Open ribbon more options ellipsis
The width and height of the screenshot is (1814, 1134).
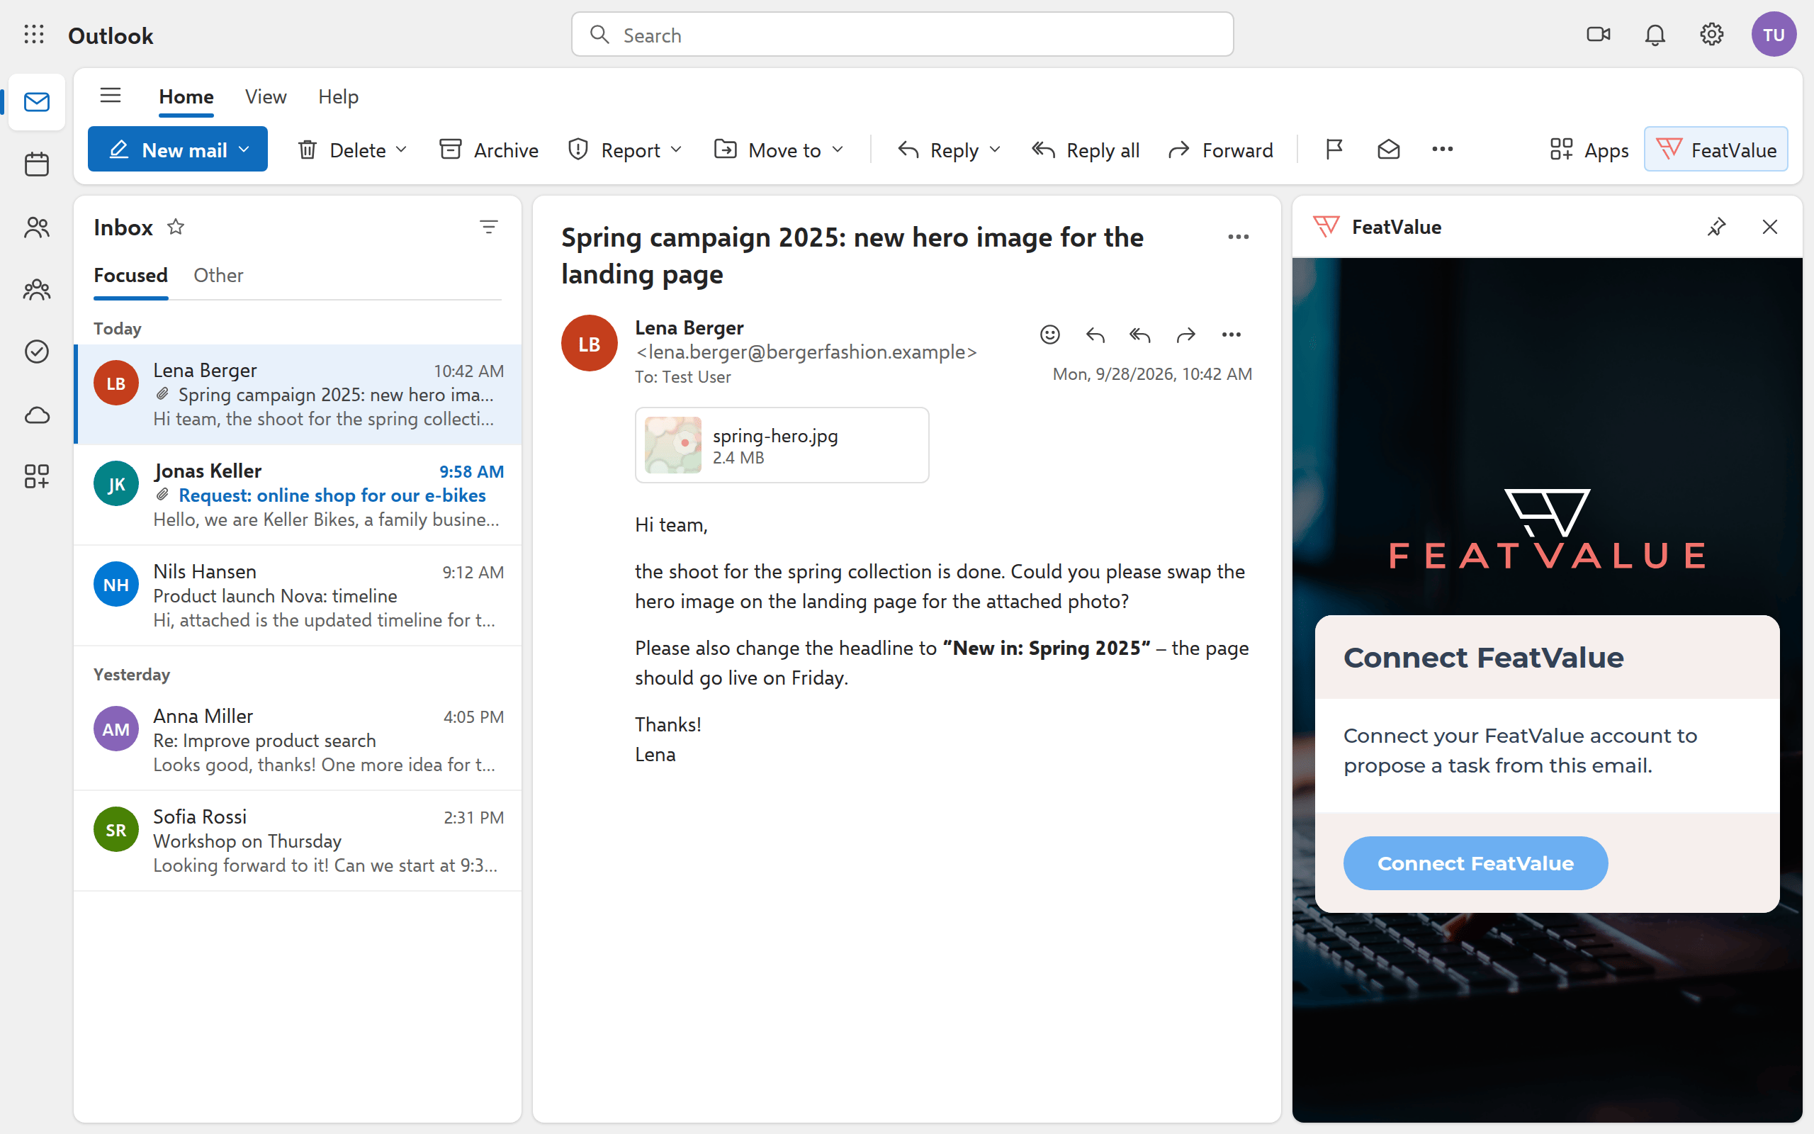(1442, 150)
